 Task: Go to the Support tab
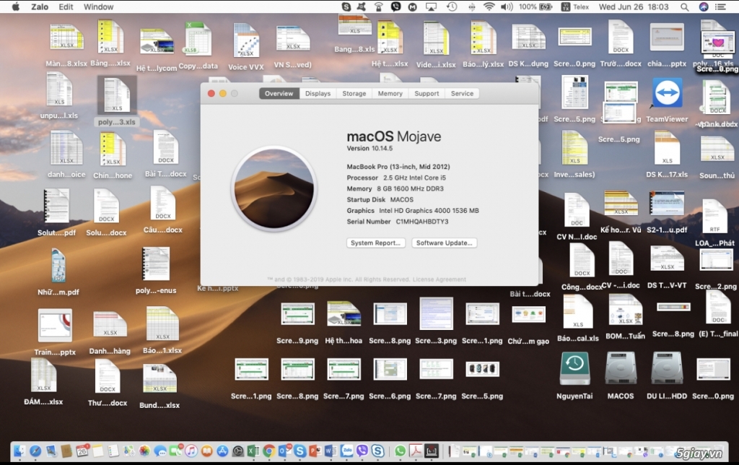coord(427,93)
